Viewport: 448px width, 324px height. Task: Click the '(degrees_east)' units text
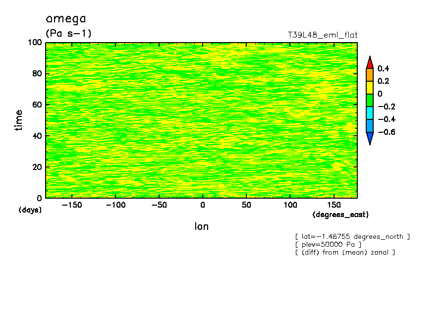point(340,215)
